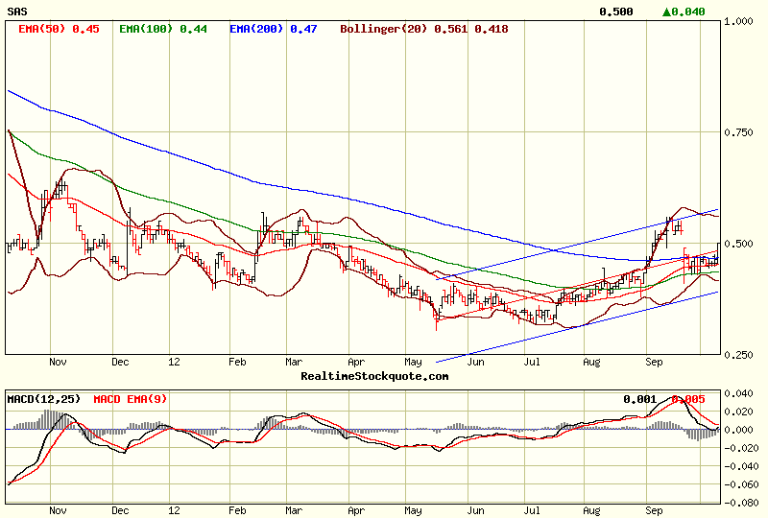Open the RealtimeStockquote.com watermark link
The image size is (768, 518).
[x=374, y=376]
